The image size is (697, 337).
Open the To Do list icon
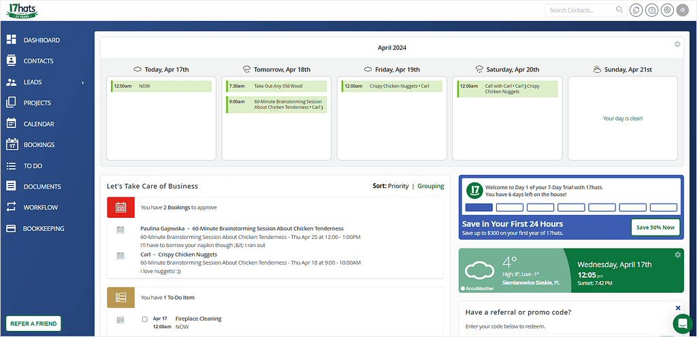(11, 166)
